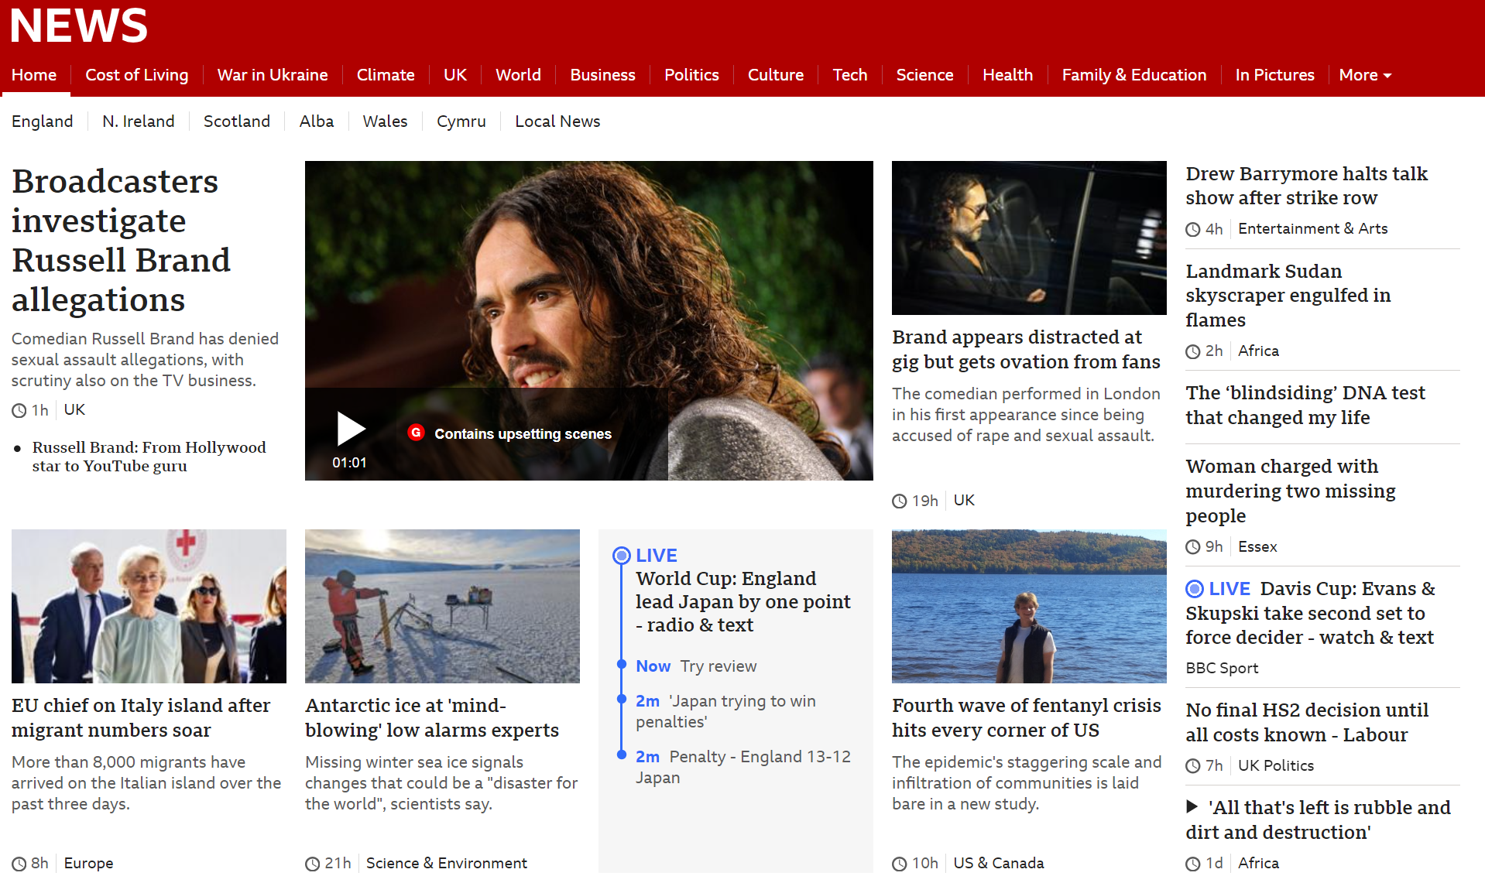Open Drew Barrymore halts talk show story
The width and height of the screenshot is (1485, 883).
click(x=1306, y=186)
